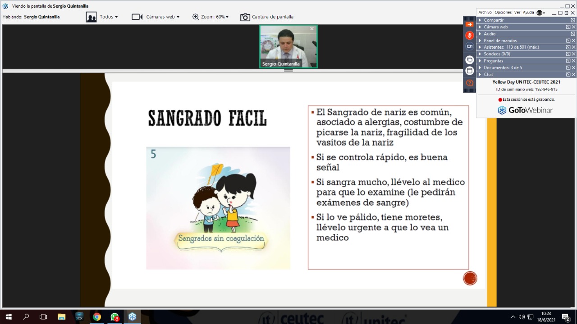Open the Opciones menu
Image resolution: width=577 pixels, height=324 pixels.
(x=503, y=13)
